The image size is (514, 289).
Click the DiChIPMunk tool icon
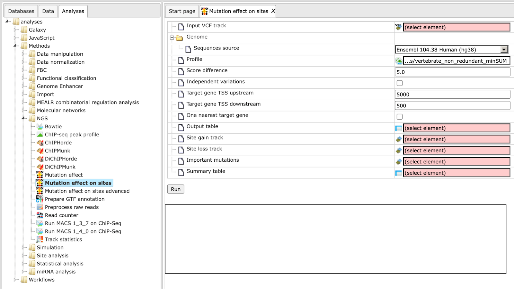pos(40,167)
